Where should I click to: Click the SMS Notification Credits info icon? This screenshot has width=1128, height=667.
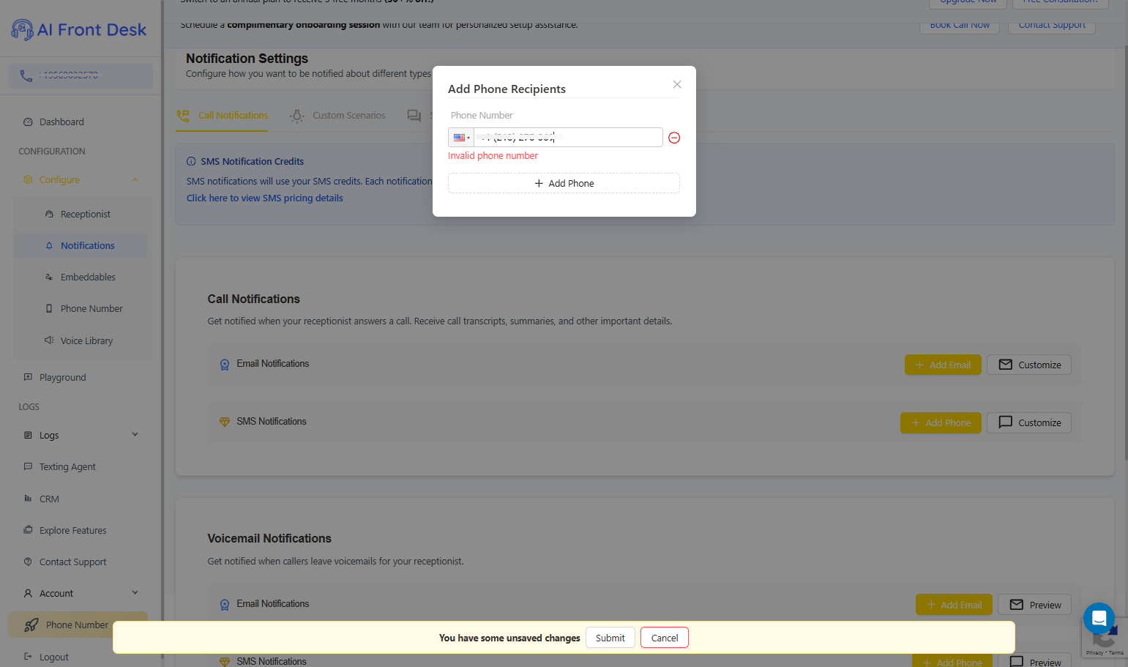(x=191, y=162)
